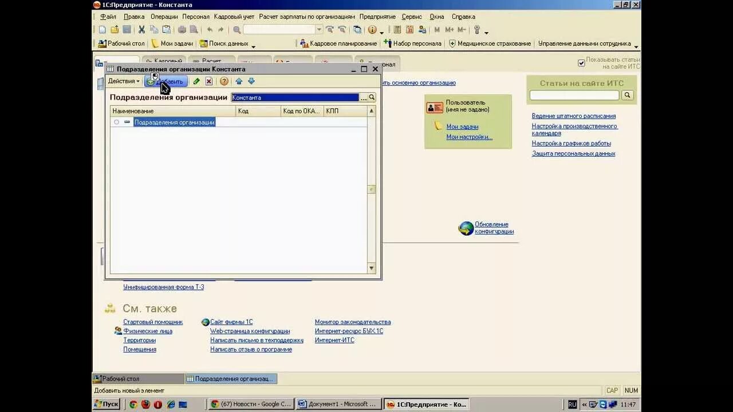Click the Windows Пуск start button
The width and height of the screenshot is (733, 412).
[107, 404]
